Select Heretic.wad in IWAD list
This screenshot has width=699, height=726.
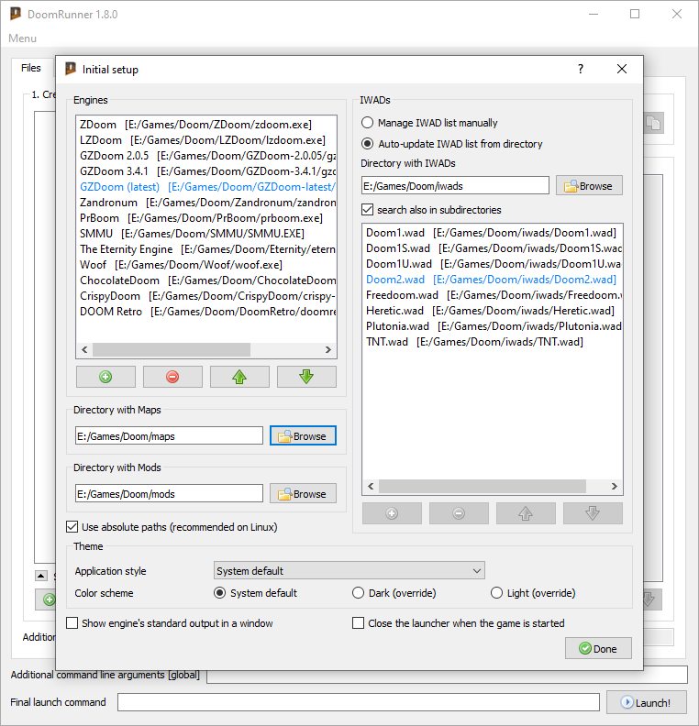tap(493, 311)
